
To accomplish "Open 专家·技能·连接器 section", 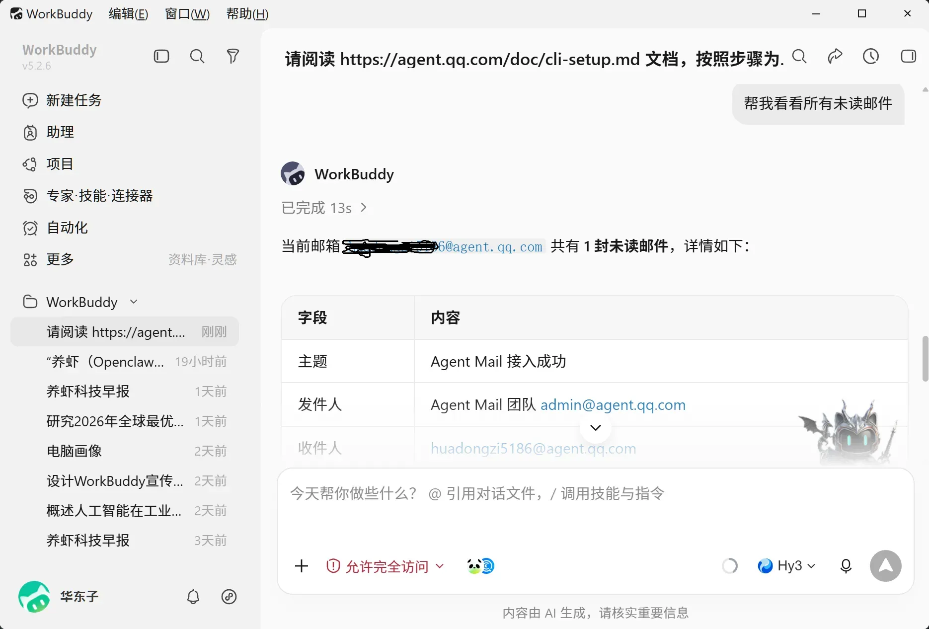I will coord(88,196).
